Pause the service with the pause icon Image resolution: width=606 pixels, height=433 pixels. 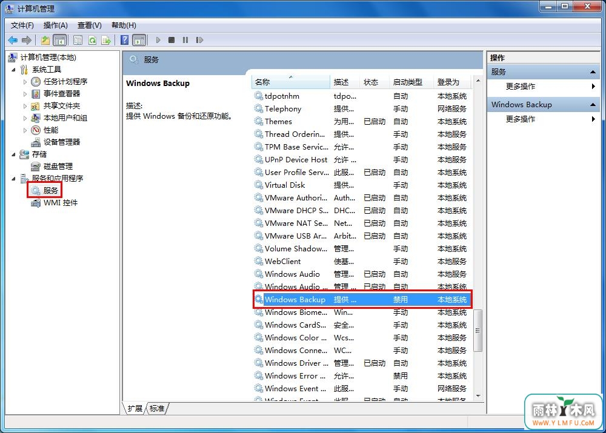click(x=185, y=40)
